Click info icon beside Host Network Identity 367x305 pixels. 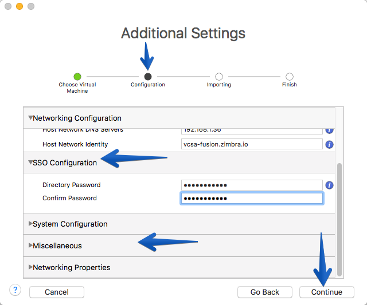pos(329,144)
